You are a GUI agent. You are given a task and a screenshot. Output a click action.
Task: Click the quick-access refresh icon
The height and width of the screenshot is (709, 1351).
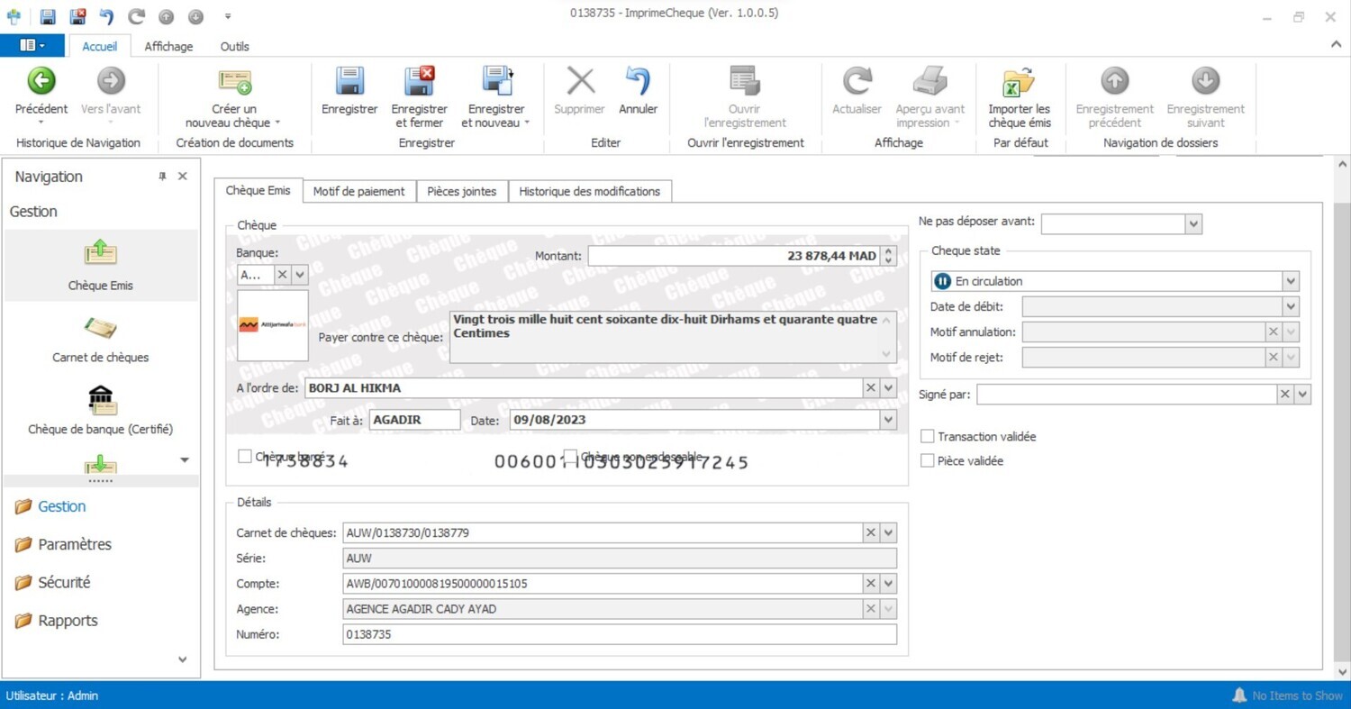(x=136, y=16)
